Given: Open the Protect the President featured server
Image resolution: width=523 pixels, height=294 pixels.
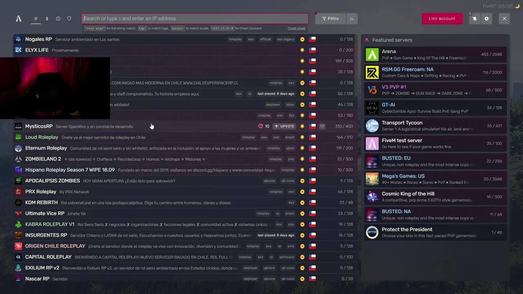Looking at the screenshot, I should pos(436,232).
